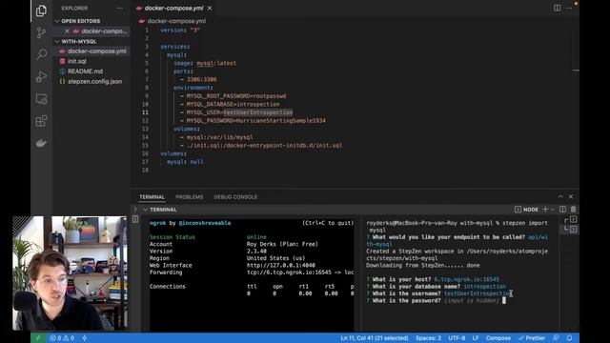This screenshot has height=343, width=610.
Task: Change end of line sequence LF
Action: [x=476, y=338]
